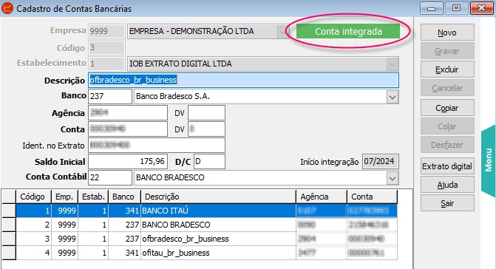Click the Descrição column header
Image resolution: width=496 pixels, height=269 pixels.
[218, 197]
